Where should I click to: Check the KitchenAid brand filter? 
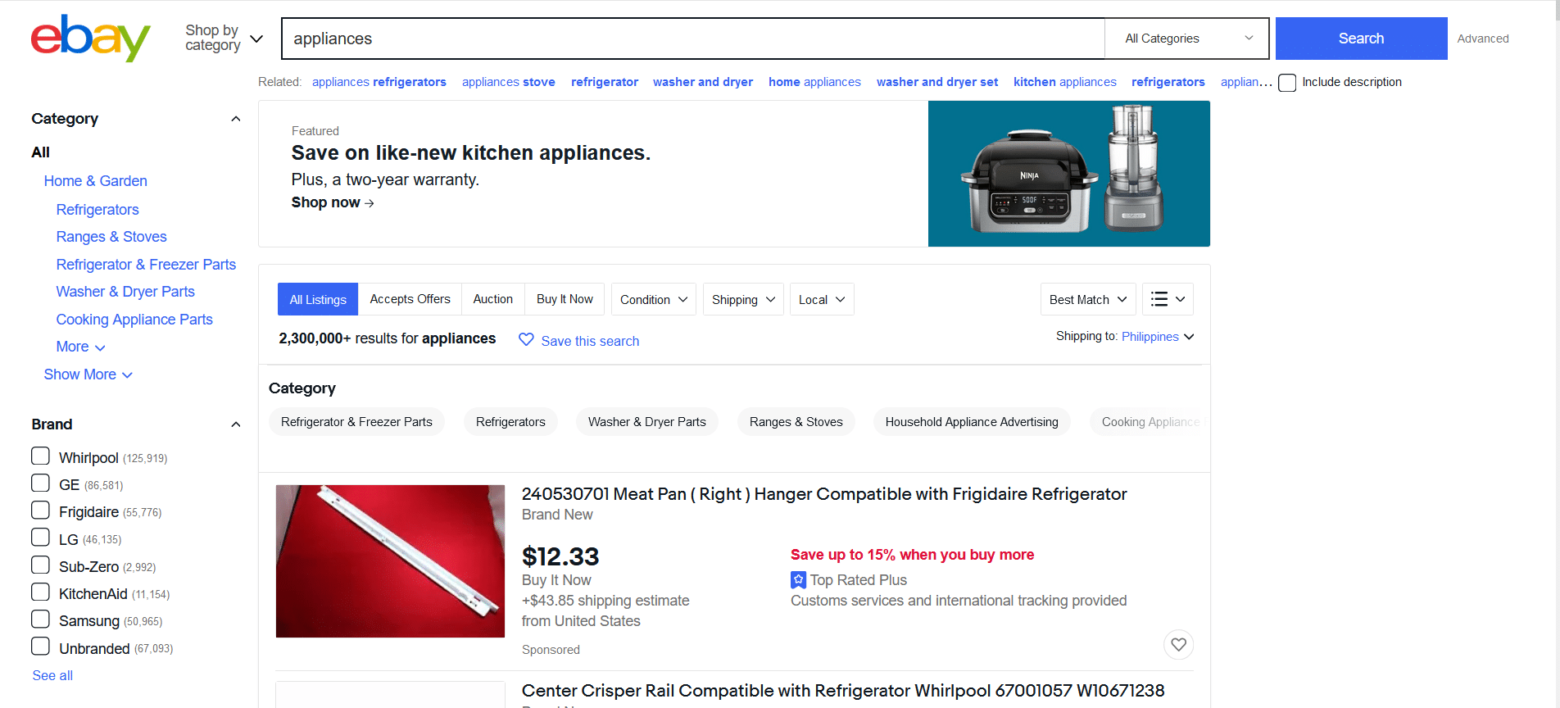(x=40, y=592)
